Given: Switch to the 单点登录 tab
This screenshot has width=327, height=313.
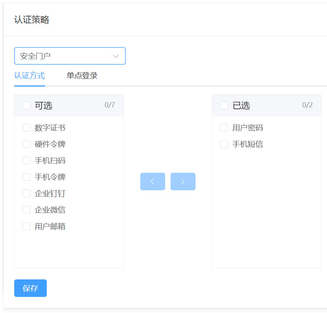Looking at the screenshot, I should pos(81,76).
